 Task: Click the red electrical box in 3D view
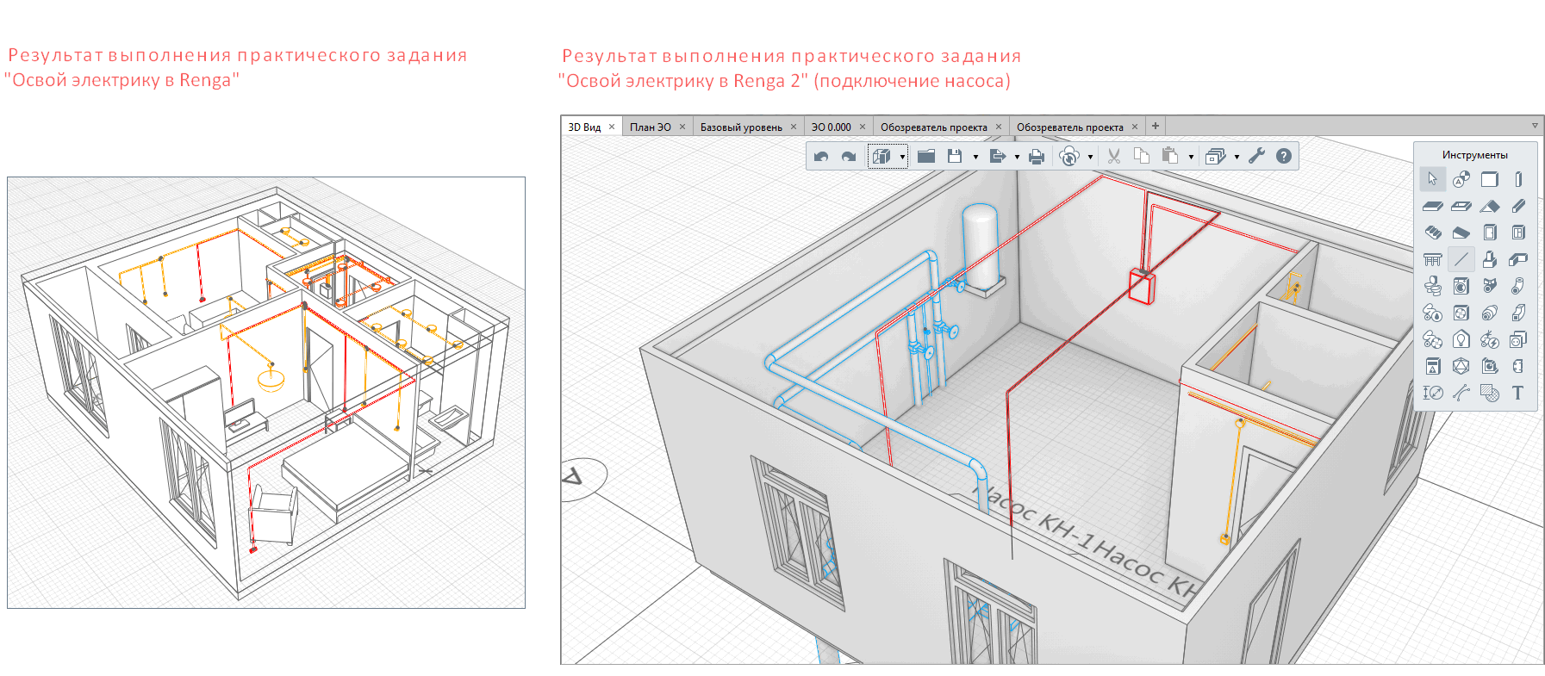tap(1142, 286)
